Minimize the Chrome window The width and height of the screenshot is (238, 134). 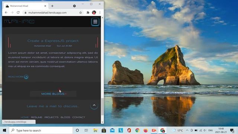pyautogui.click(x=83, y=4)
